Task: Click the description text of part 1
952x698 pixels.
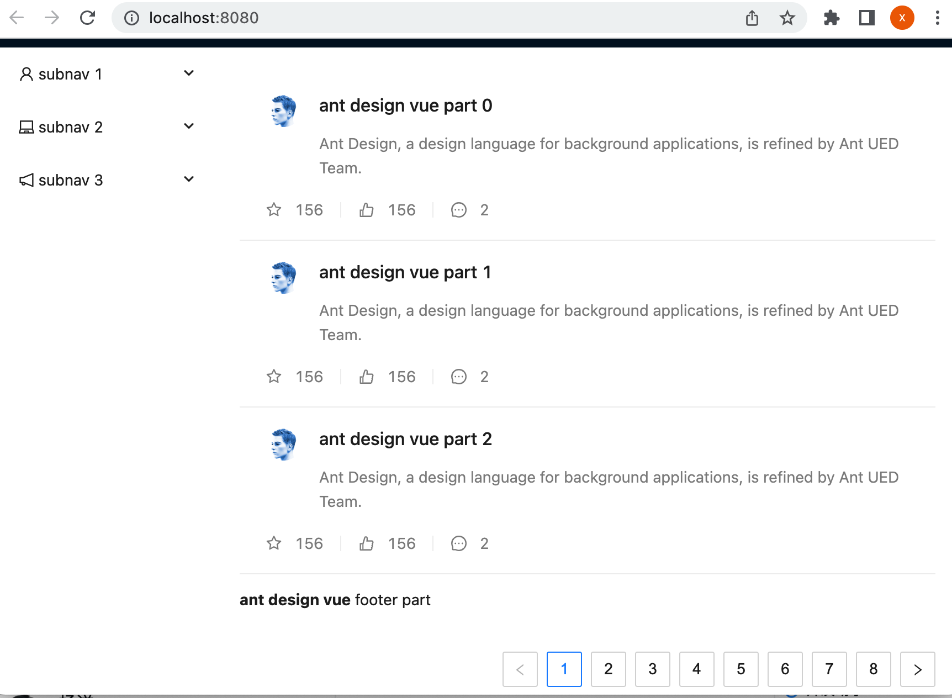Action: 609,322
